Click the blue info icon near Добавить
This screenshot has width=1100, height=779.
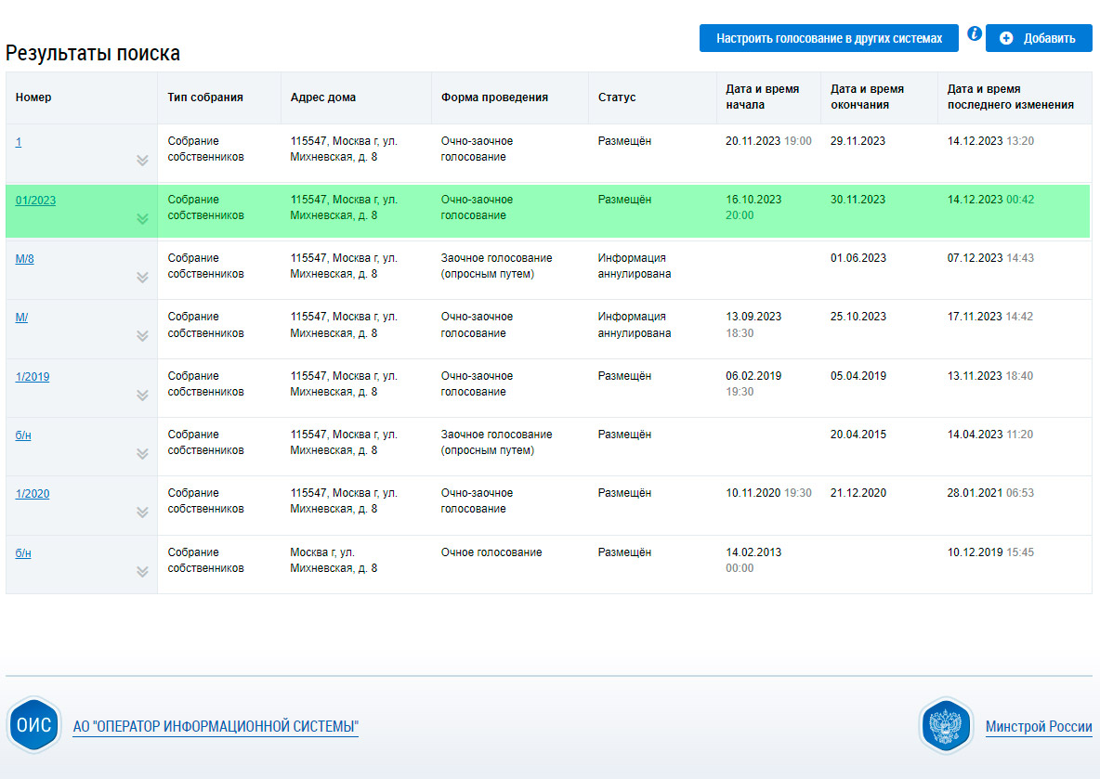974,34
